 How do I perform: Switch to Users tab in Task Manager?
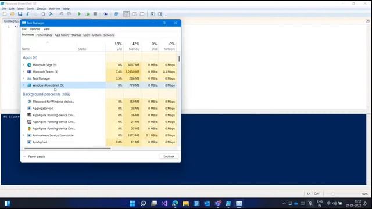87,35
